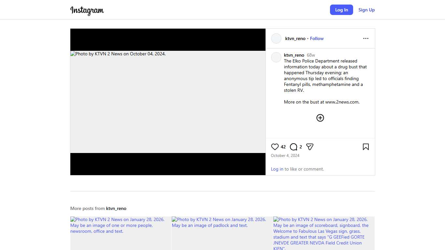
Task: Load more comments with plus circle
Action: (320, 118)
